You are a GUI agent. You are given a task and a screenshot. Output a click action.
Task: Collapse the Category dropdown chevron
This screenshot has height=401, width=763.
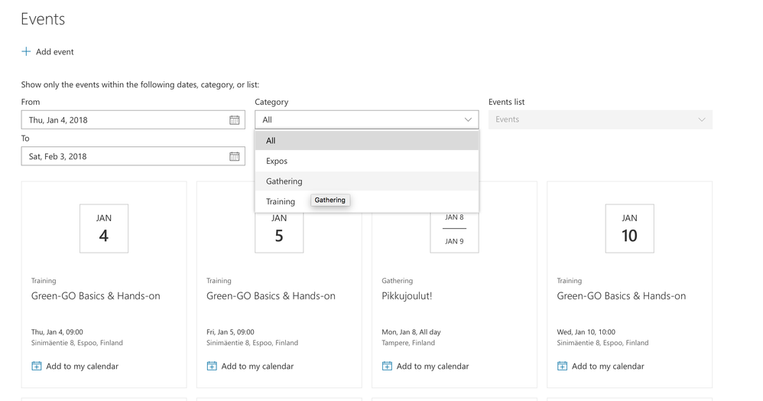468,120
